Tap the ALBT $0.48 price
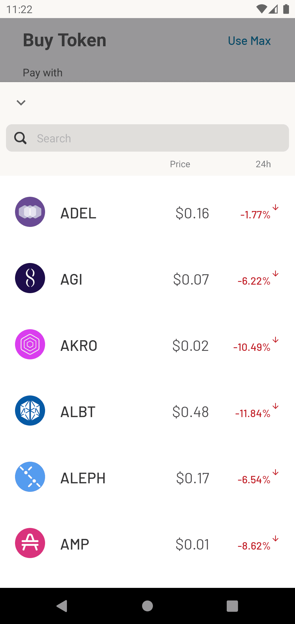The width and height of the screenshot is (295, 624). (191, 412)
